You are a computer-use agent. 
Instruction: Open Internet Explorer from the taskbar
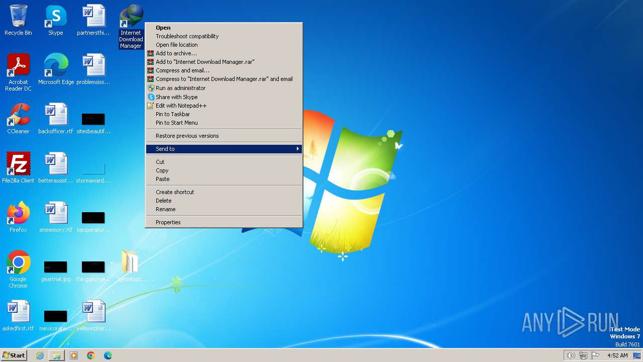pyautogui.click(x=40, y=355)
